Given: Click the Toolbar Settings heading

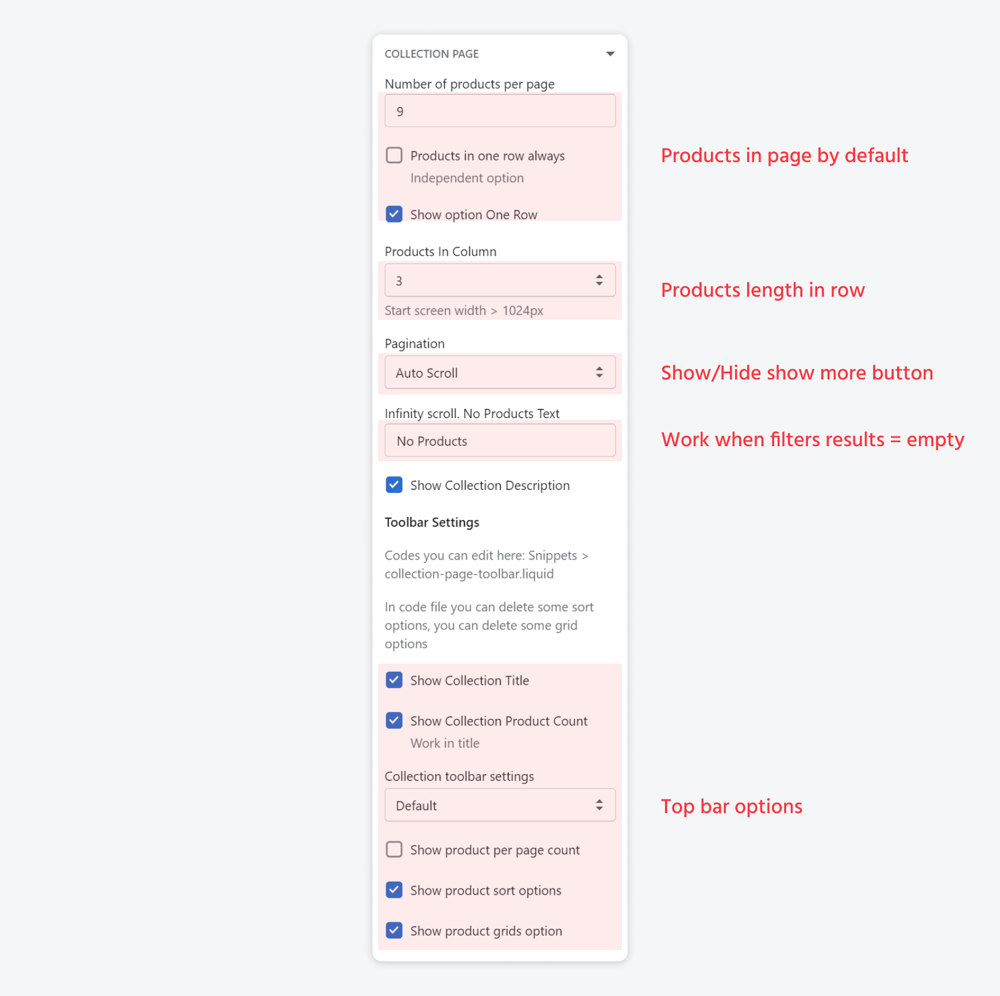Looking at the screenshot, I should (x=432, y=522).
